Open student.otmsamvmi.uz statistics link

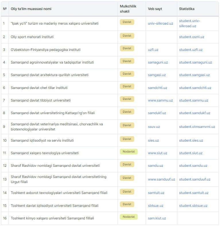(x=197, y=127)
